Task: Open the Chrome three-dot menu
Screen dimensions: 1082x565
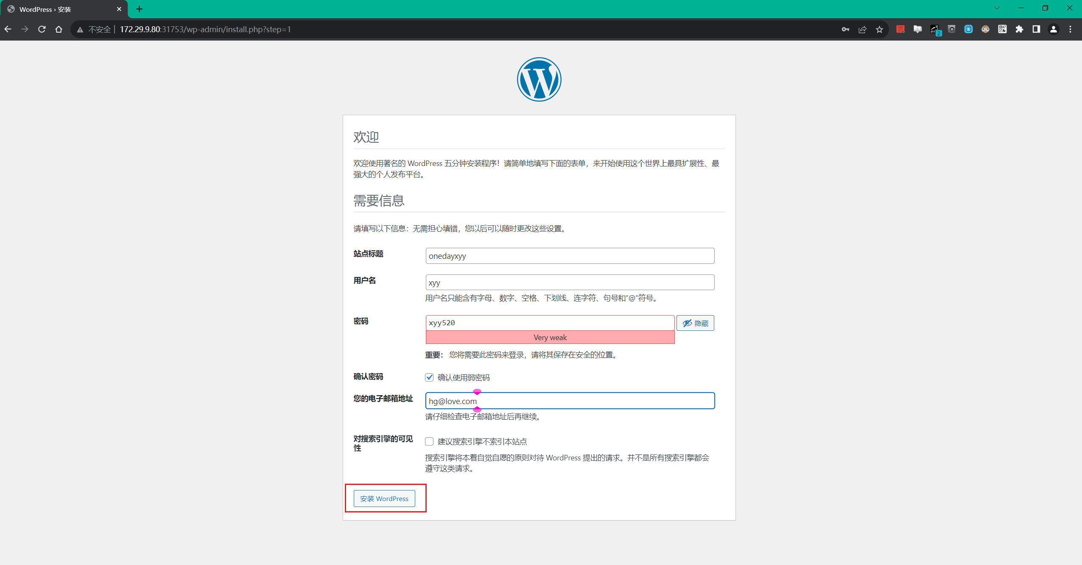Action: pos(1070,29)
